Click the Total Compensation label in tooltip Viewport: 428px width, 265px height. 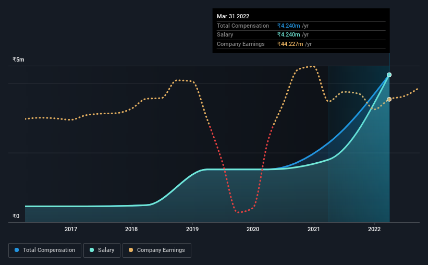click(243, 26)
